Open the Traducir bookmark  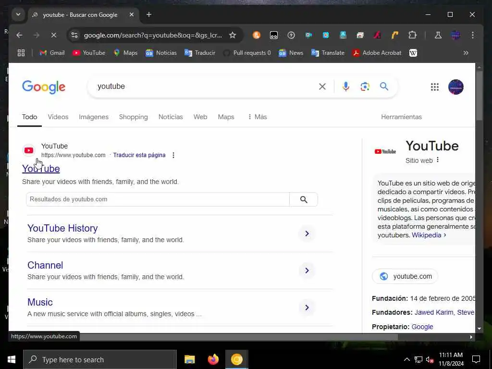200,53
